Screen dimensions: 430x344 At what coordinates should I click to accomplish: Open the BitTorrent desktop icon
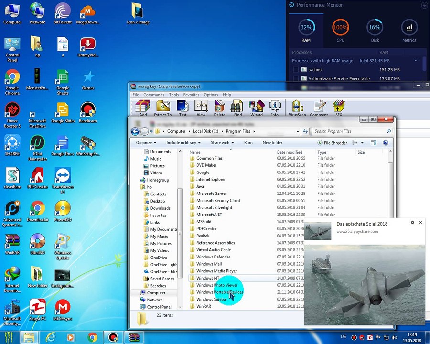pos(63,13)
